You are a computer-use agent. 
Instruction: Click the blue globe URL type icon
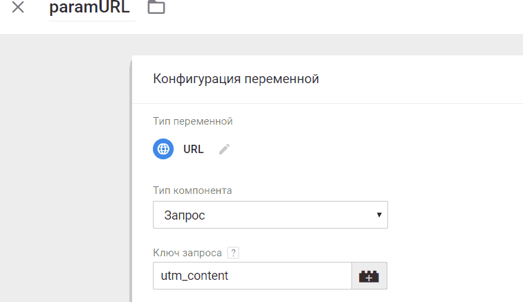point(163,149)
